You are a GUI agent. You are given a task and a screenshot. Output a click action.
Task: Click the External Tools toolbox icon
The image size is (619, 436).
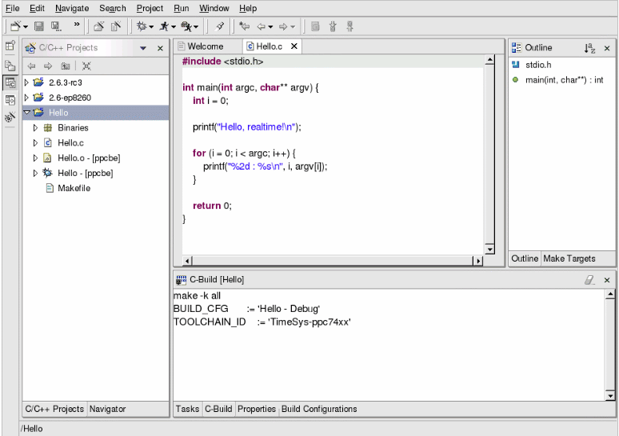pyautogui.click(x=186, y=26)
